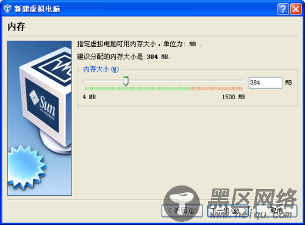
Task: Click the recommended 384 MB text line
Action: pos(123,57)
